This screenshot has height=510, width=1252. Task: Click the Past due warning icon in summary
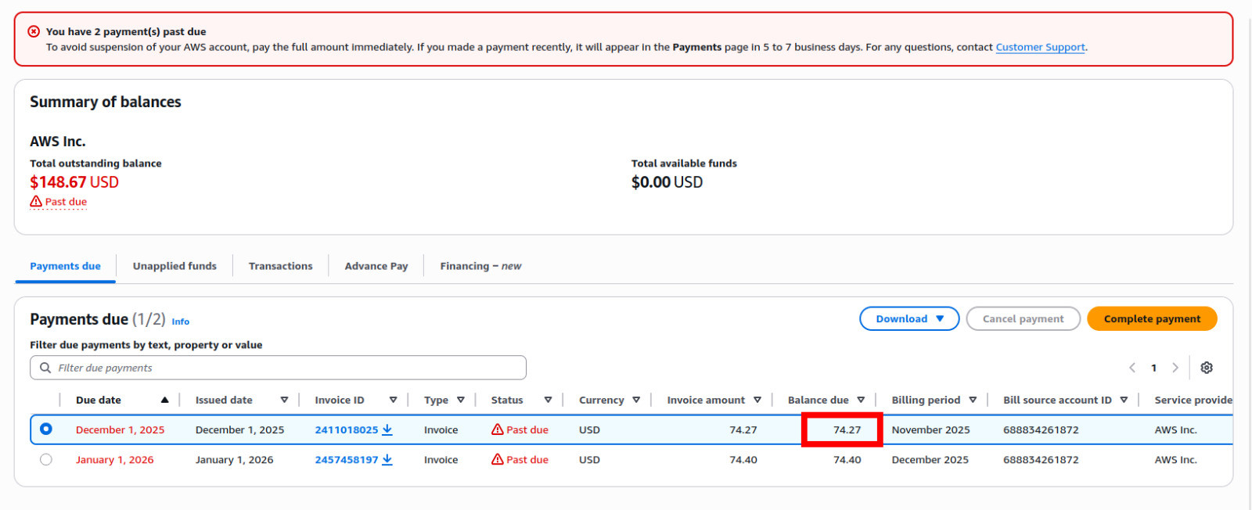click(x=36, y=202)
